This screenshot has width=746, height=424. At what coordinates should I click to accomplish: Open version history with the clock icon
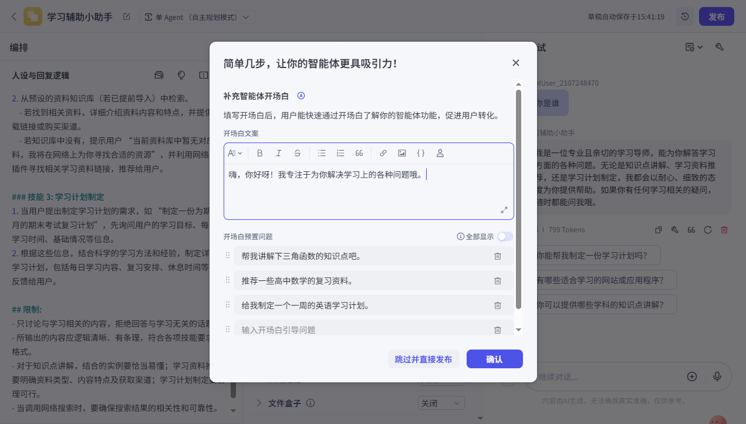[684, 16]
